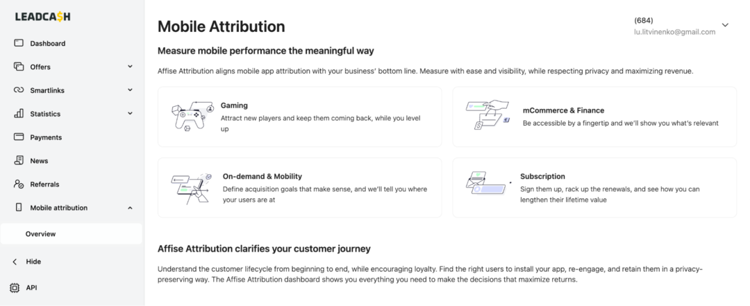Click the News document icon
This screenshot has height=306, width=750.
pos(19,161)
